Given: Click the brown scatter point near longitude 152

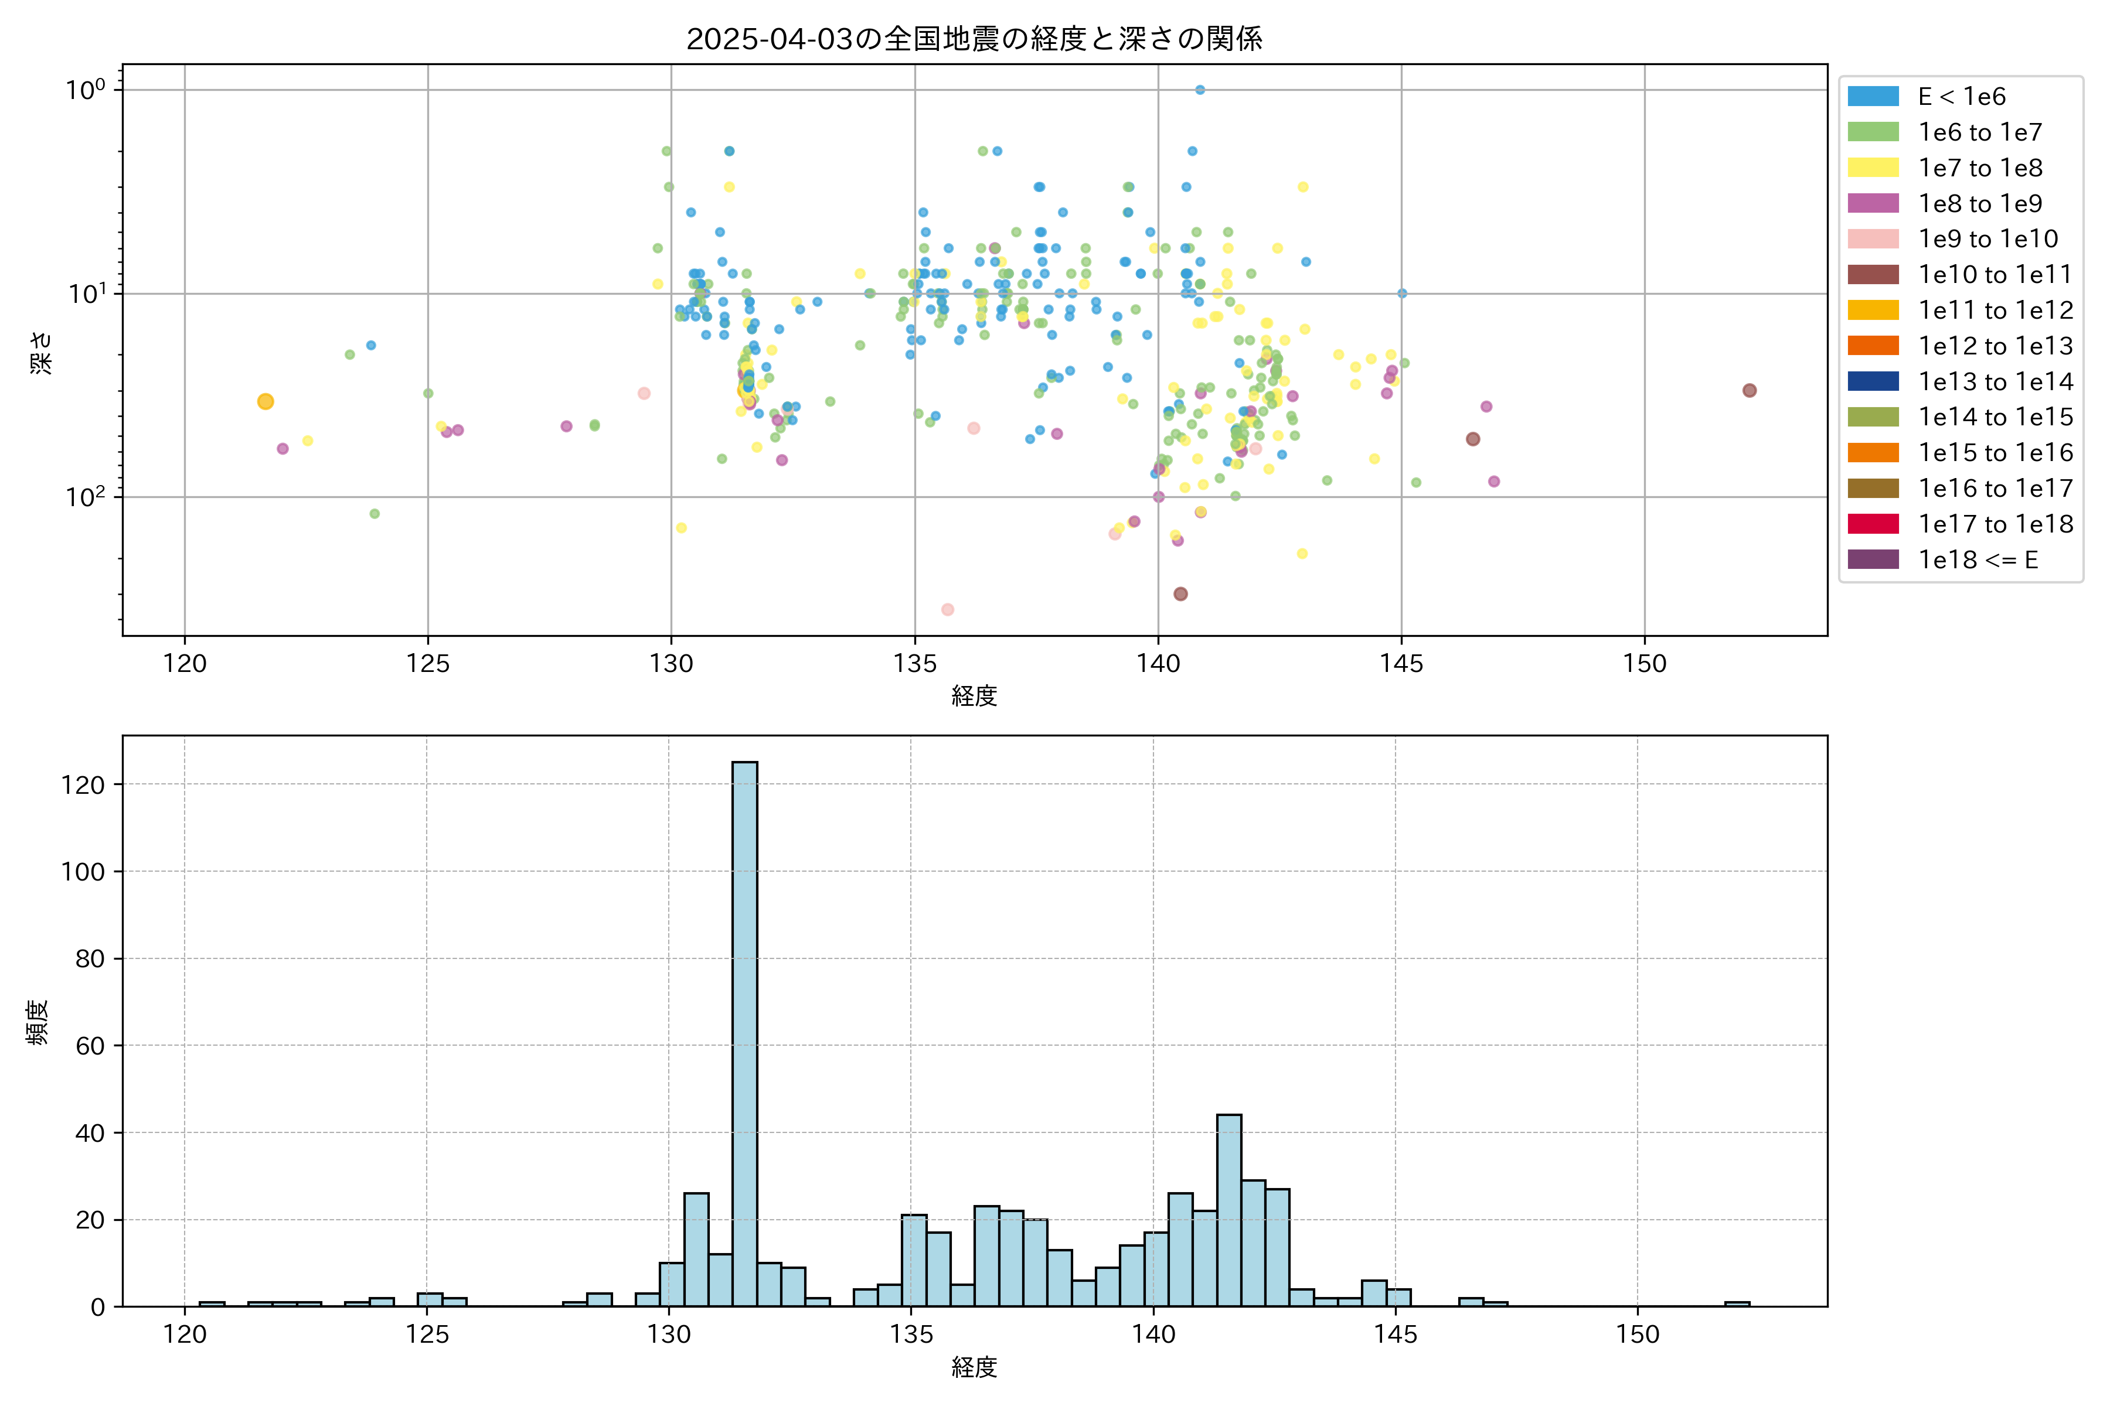Looking at the screenshot, I should 1750,390.
